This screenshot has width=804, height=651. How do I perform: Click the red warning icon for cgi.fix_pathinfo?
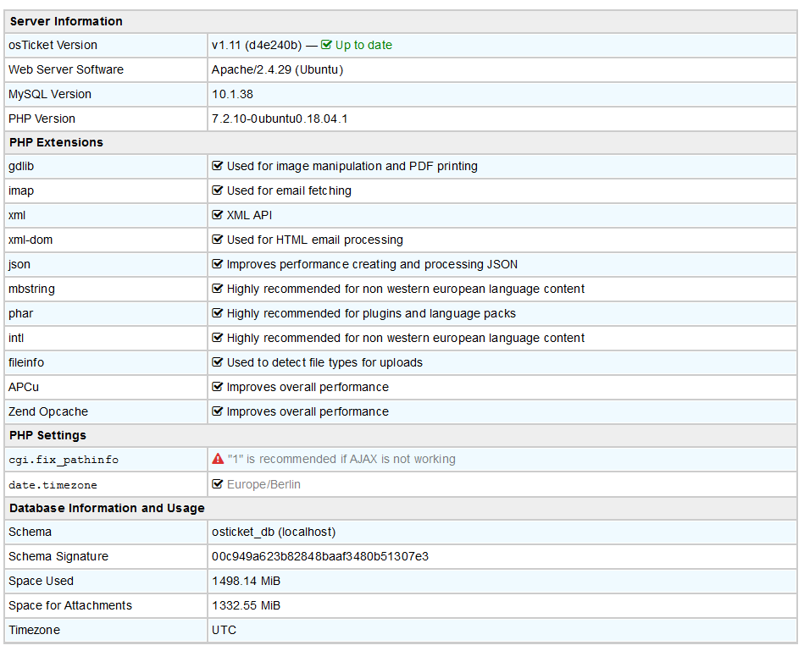click(218, 459)
